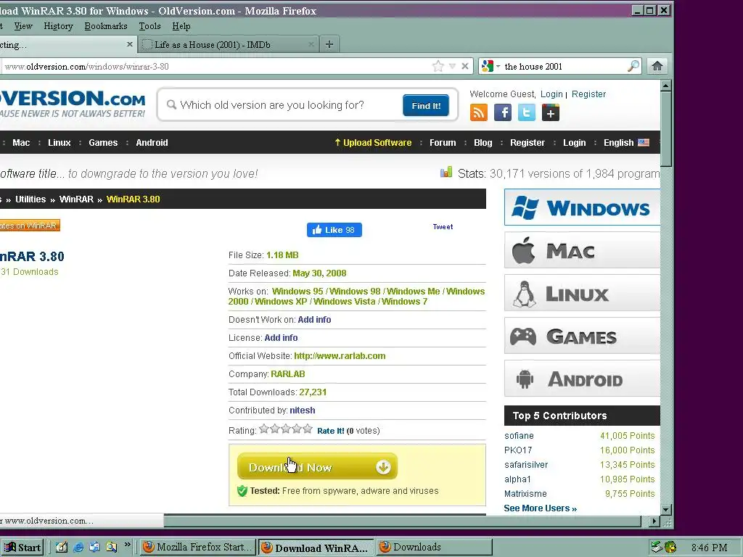This screenshot has width=743, height=557.
Task: Click See More Users link
Action: pos(540,508)
